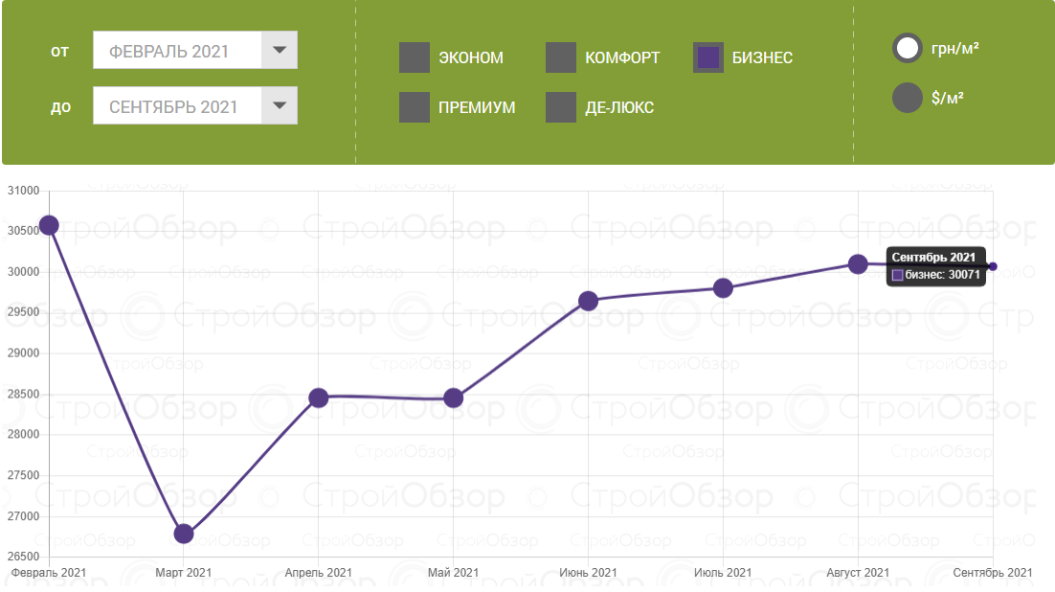1055x592 pixels.
Task: Enable the ДЕ-ЛЮКС class checkbox
Action: tap(561, 107)
